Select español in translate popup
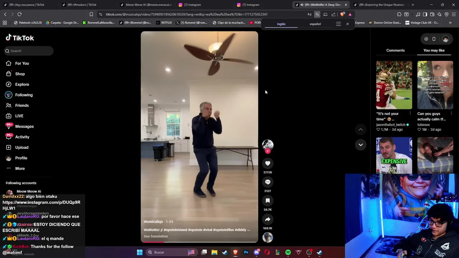 315,24
